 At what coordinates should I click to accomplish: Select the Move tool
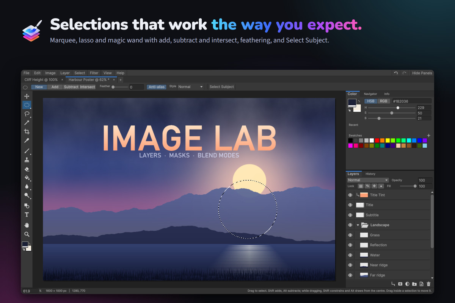pyautogui.click(x=27, y=96)
